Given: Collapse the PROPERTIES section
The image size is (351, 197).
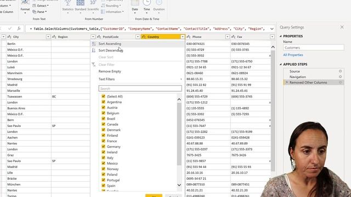Looking at the screenshot, I should [281, 36].
